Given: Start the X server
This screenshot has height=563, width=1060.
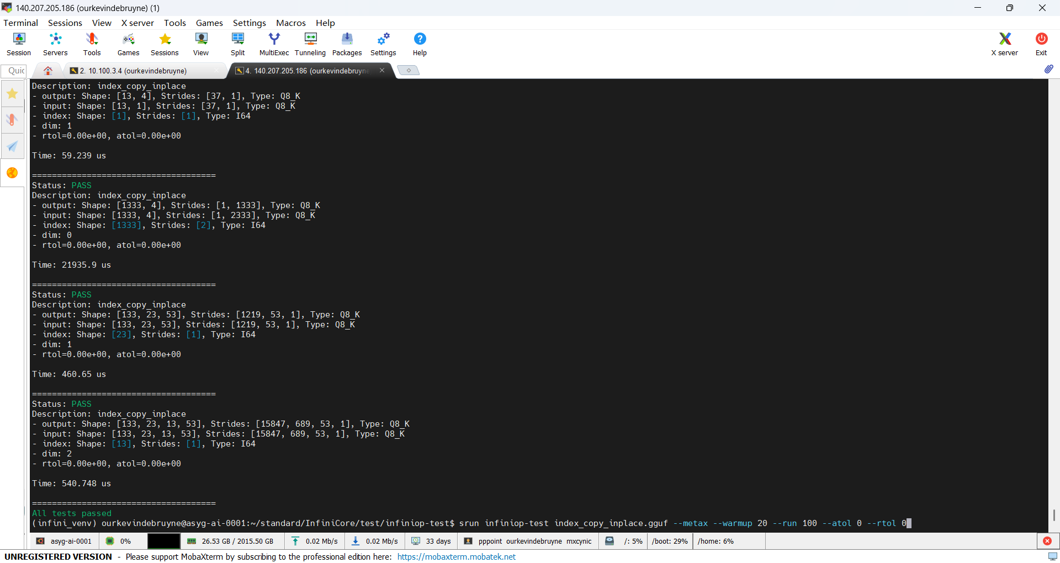Looking at the screenshot, I should coord(1004,44).
